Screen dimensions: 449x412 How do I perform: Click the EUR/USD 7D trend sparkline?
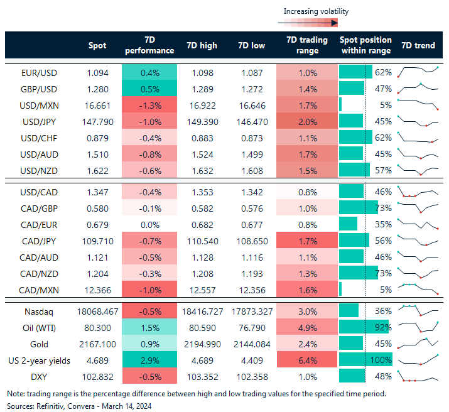pyautogui.click(x=418, y=72)
